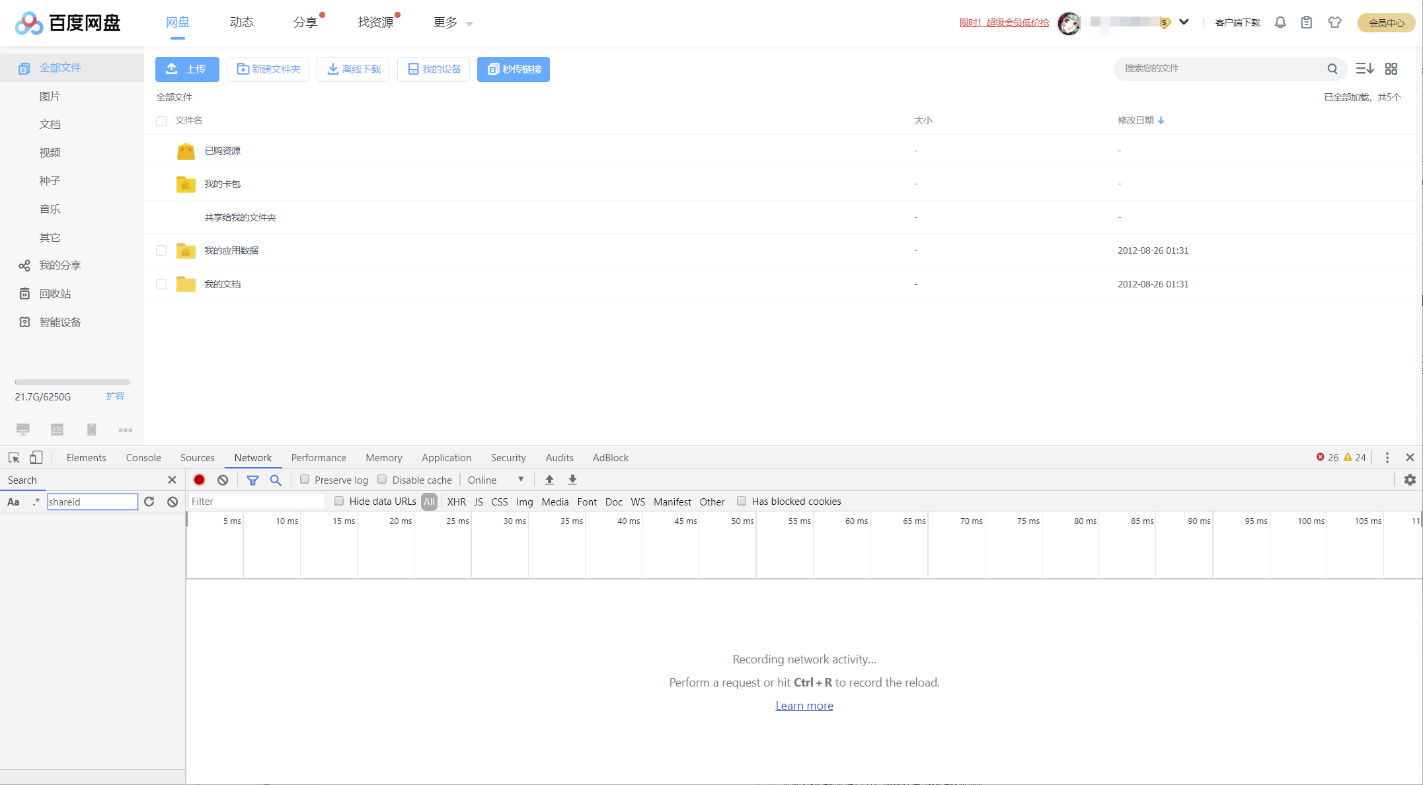The image size is (1423, 785).
Task: Click the record network log button
Action: click(199, 480)
